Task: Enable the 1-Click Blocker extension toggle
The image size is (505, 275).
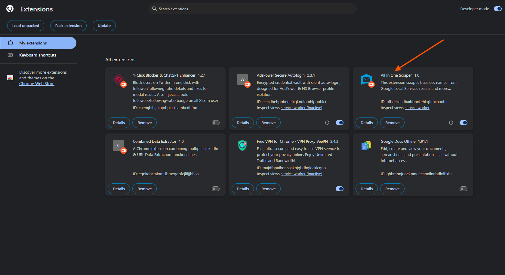Action: (216, 123)
